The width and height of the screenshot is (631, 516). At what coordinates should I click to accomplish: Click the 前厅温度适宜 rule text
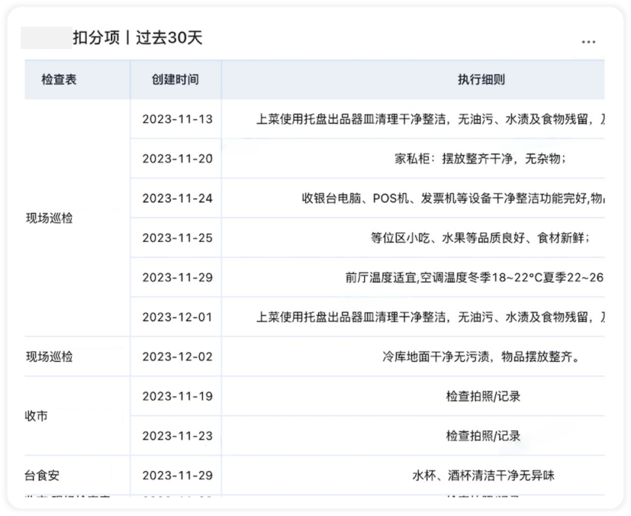pyautogui.click(x=475, y=278)
